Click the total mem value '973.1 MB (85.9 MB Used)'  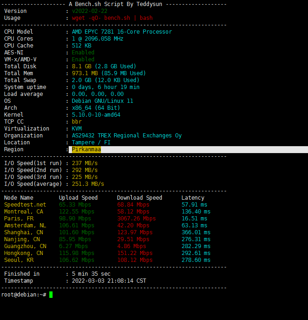point(109,73)
